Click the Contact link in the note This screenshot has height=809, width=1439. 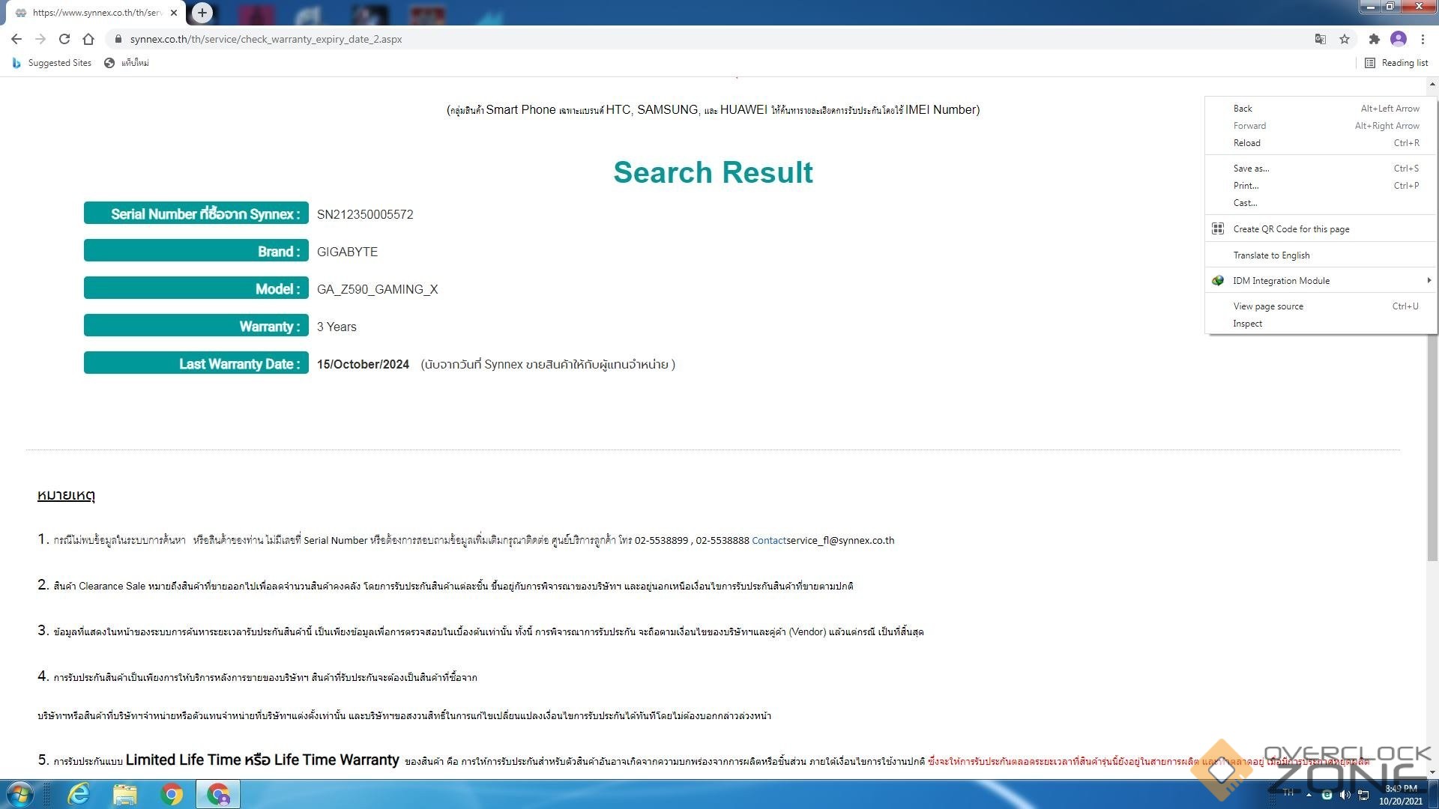coord(768,541)
